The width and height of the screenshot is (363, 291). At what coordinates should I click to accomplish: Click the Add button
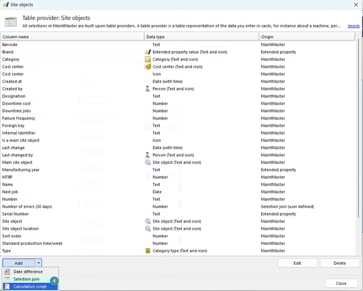coord(18,263)
